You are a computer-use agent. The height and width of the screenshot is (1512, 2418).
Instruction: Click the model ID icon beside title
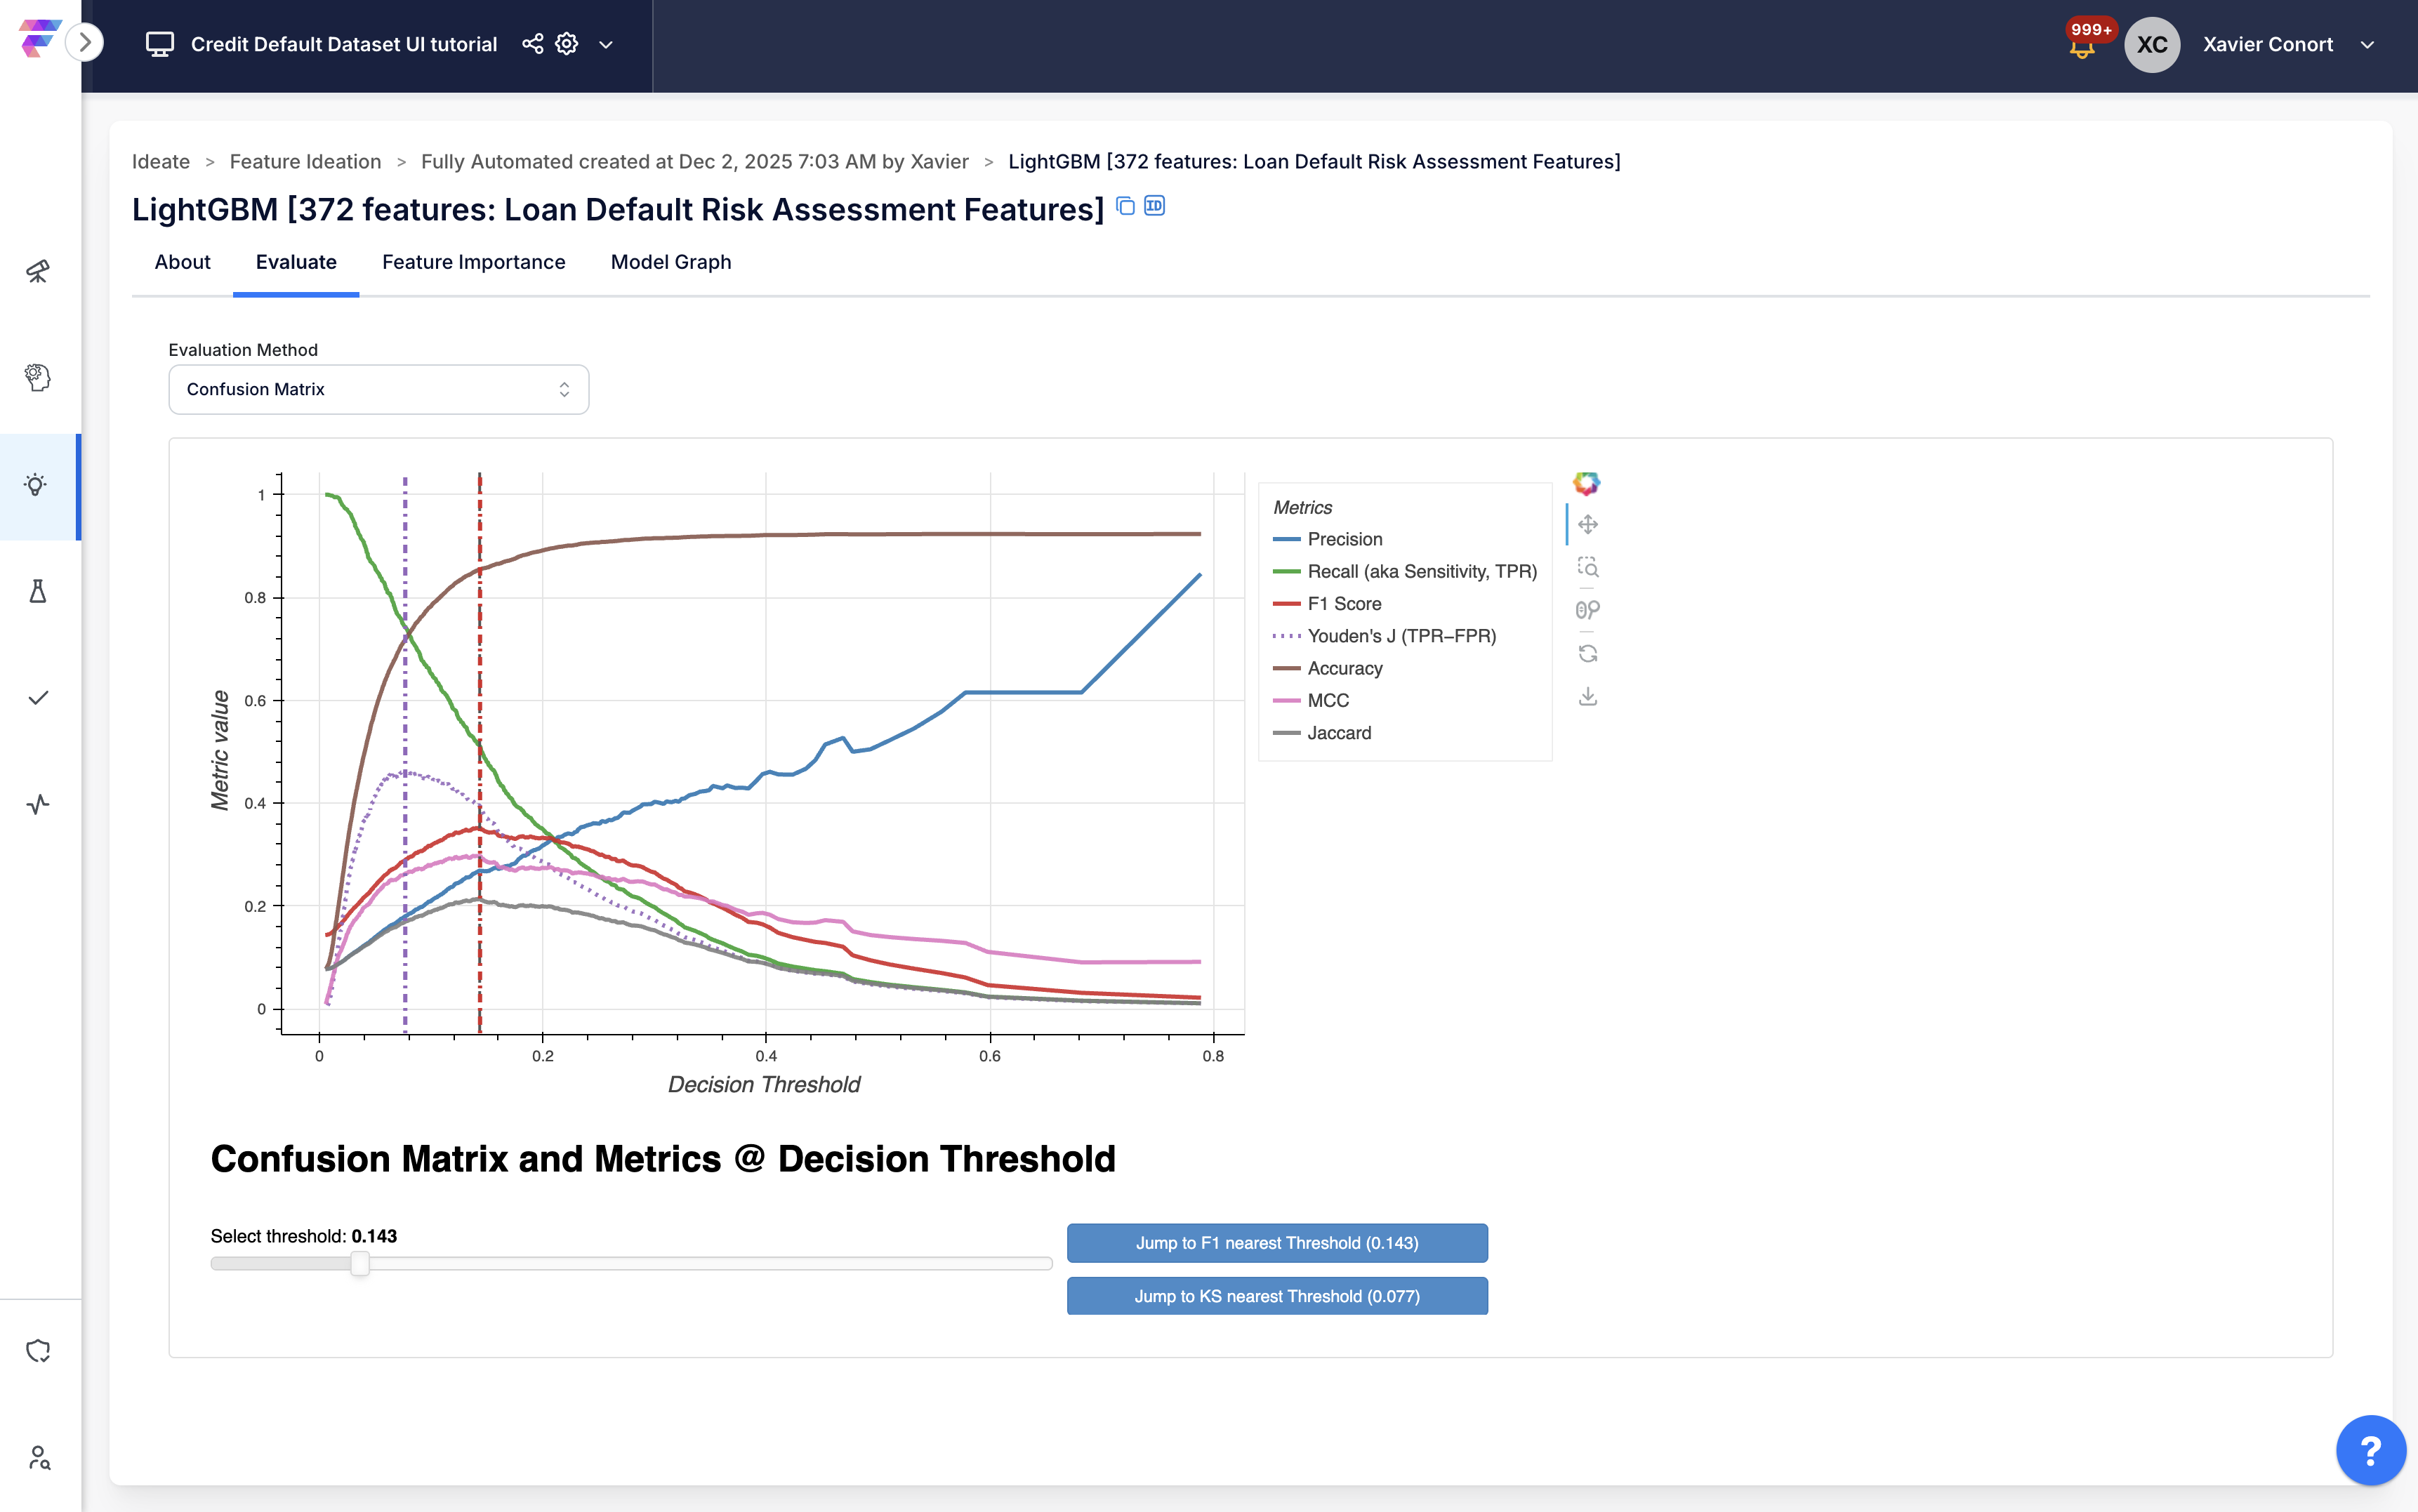click(x=1154, y=206)
